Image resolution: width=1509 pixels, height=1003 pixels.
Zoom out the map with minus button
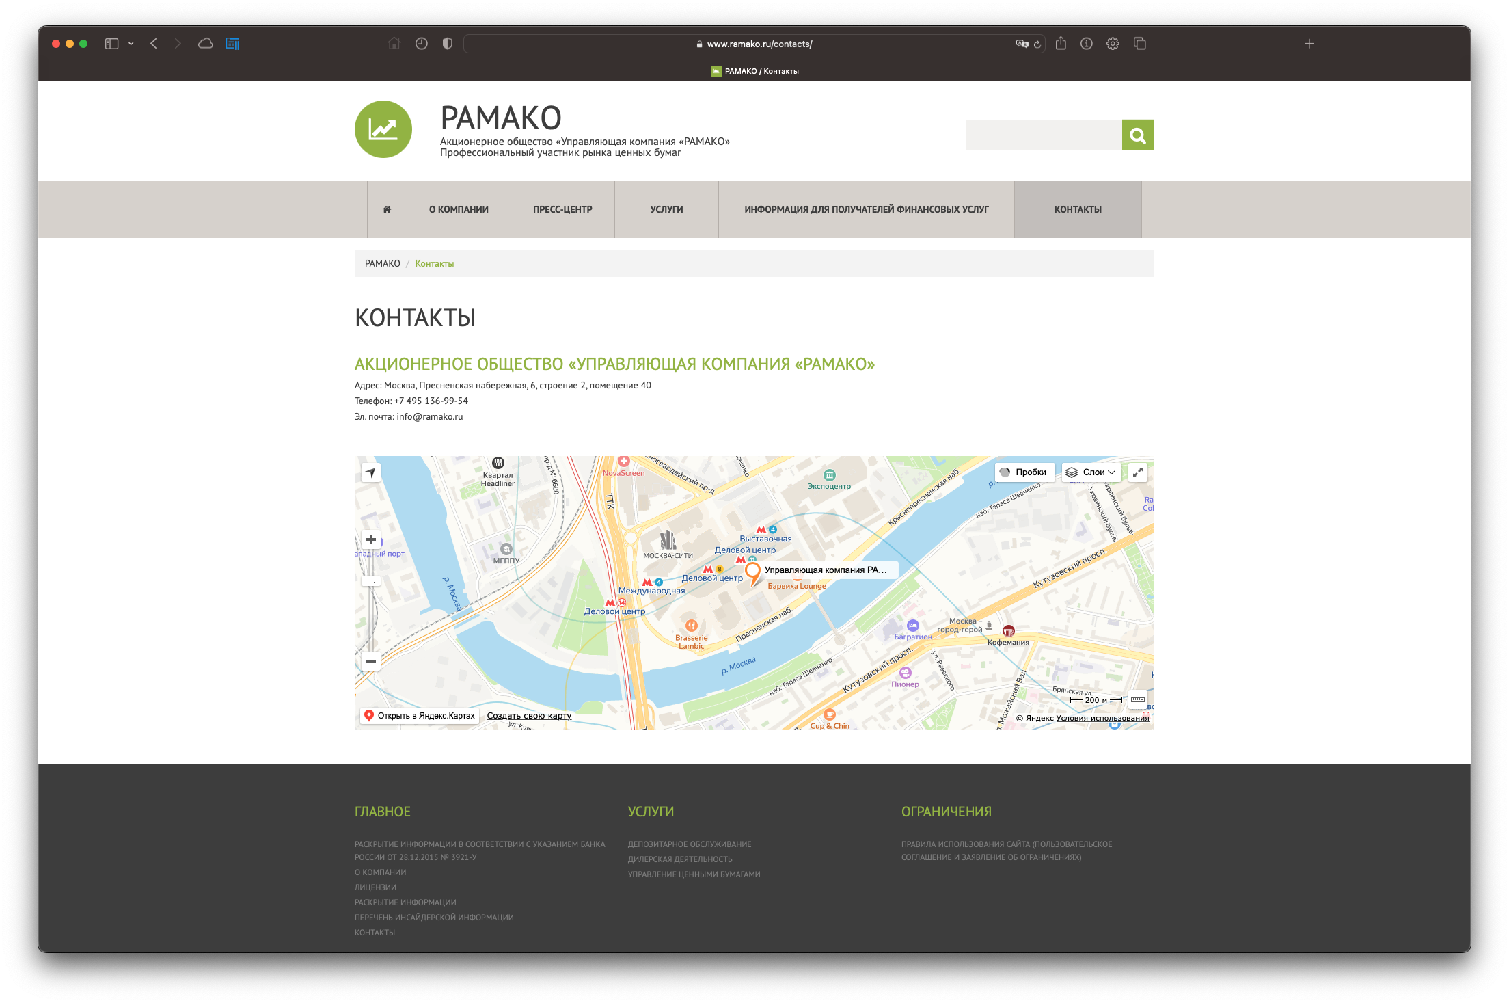[370, 660]
